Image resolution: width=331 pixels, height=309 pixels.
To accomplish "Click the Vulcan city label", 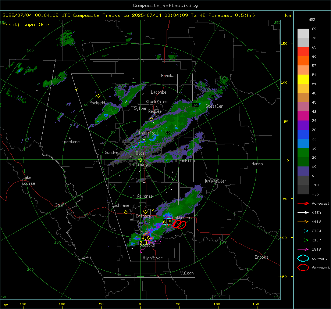I will [187, 273].
